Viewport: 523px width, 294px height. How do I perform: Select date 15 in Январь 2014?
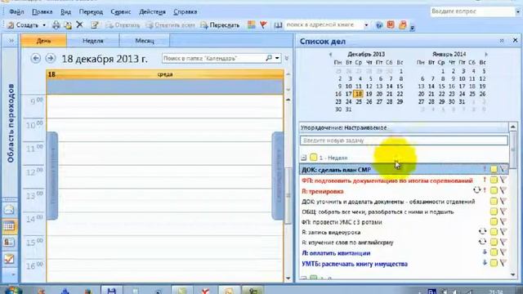pos(441,87)
